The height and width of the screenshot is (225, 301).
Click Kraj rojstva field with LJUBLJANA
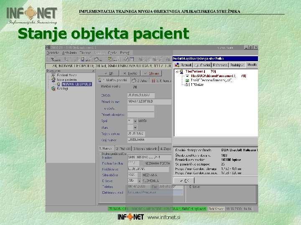149,140
